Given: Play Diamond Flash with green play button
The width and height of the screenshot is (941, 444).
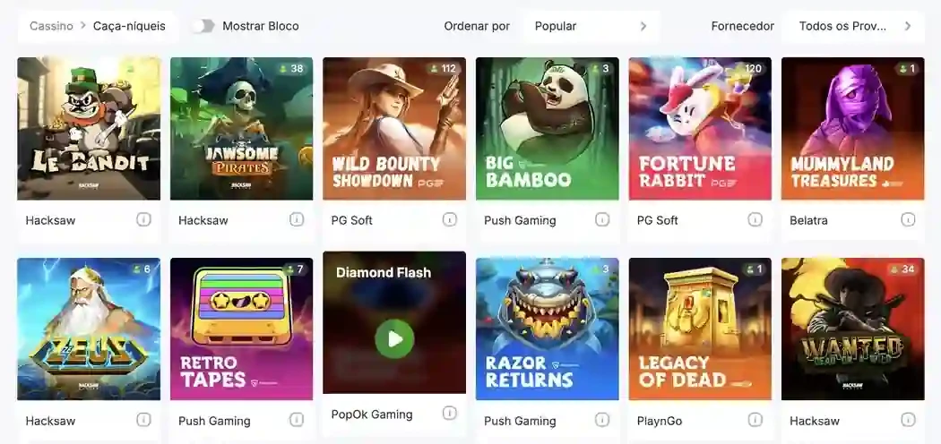Looking at the screenshot, I should 394,339.
